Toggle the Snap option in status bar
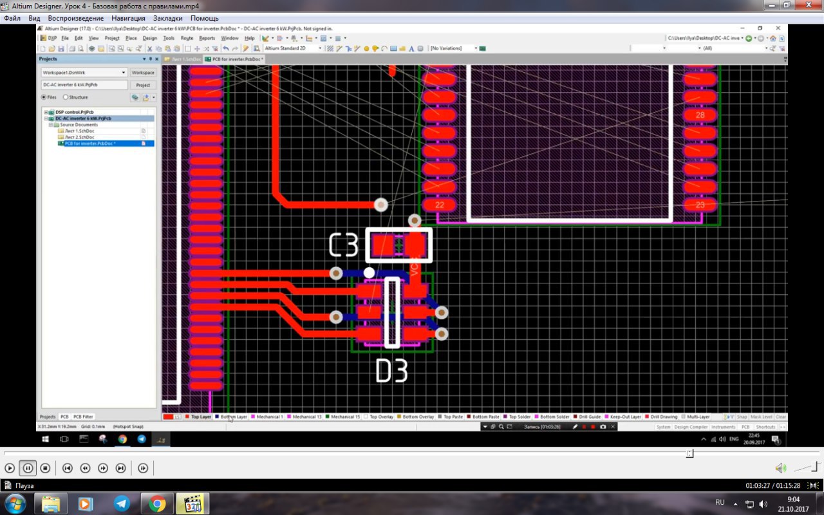 (x=742, y=417)
